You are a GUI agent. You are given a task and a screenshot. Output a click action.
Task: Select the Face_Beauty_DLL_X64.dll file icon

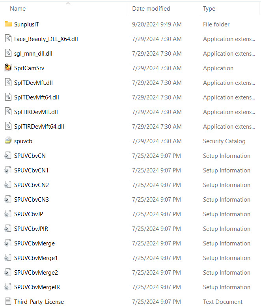coord(8,39)
